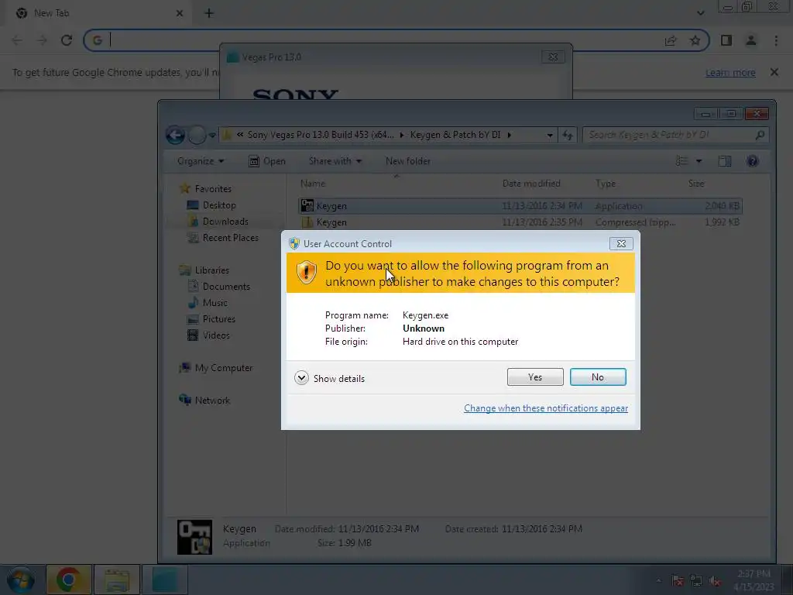Viewport: 793px width, 595px height.
Task: Click the Sony Vegas Pro 13.0 Build 453 breadcrumb
Action: [x=320, y=135]
